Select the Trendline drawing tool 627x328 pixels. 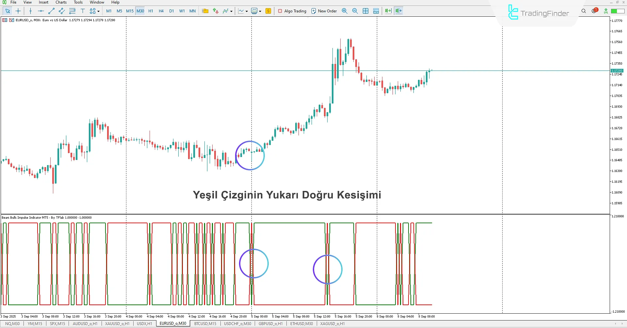[x=51, y=11]
